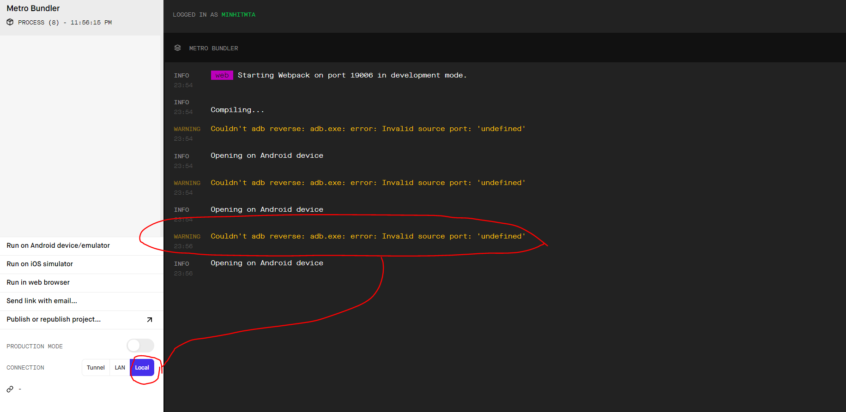Click the METRO BUNDLER log panel header
This screenshot has height=412, width=846.
213,48
